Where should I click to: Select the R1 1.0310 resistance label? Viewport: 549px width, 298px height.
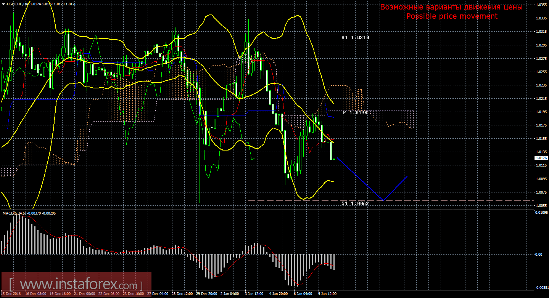[355, 38]
